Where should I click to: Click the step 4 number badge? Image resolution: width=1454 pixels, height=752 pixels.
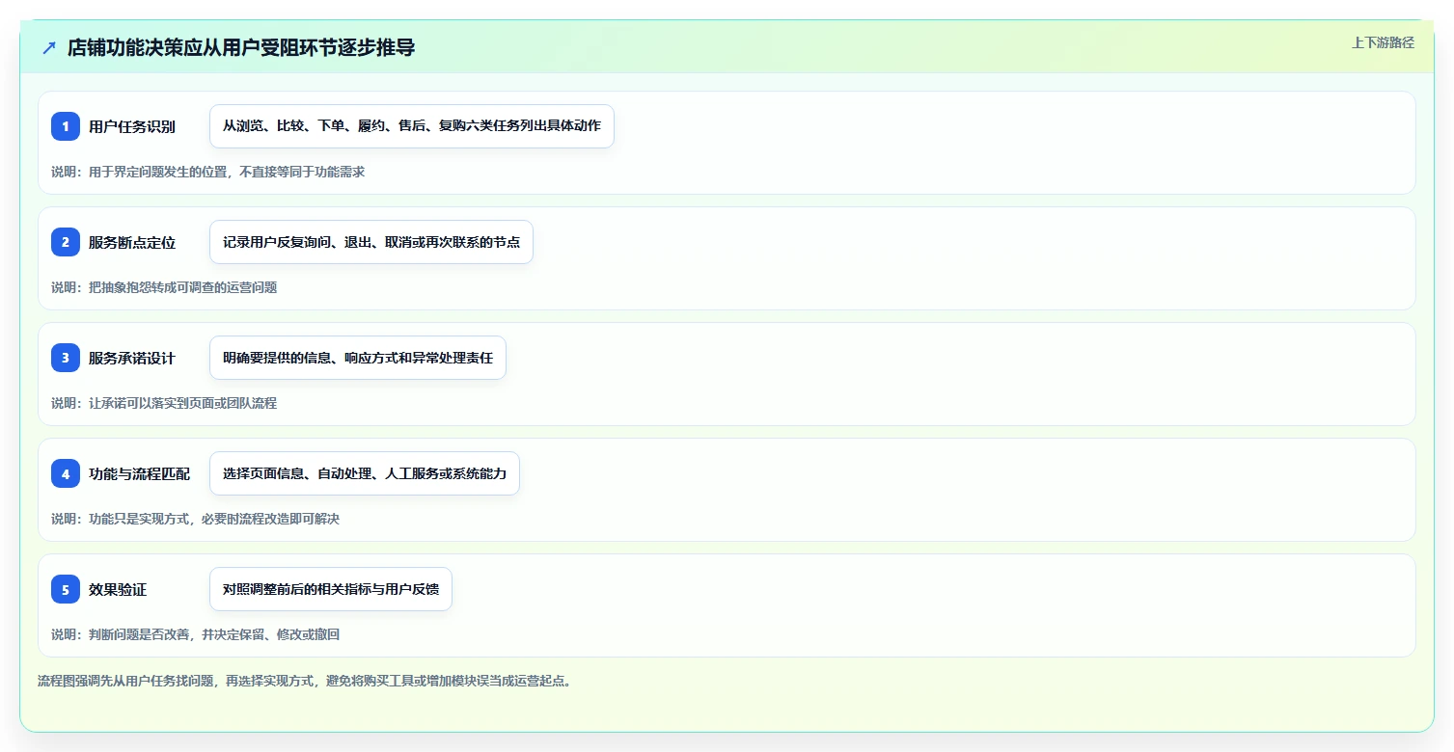(66, 473)
